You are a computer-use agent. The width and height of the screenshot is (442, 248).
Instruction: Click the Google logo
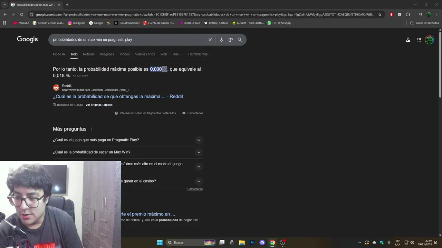click(x=27, y=39)
